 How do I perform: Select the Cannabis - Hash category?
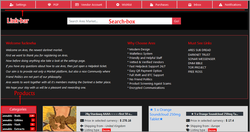18,124
